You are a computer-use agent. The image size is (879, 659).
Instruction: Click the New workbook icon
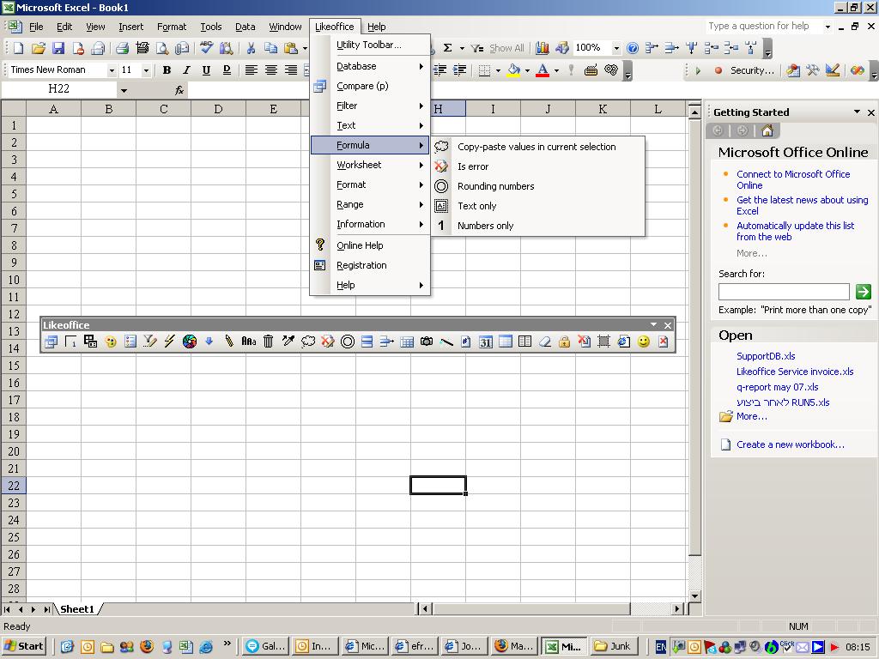tap(19, 48)
